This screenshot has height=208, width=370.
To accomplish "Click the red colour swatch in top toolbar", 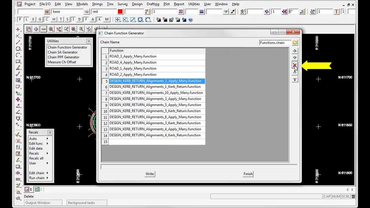I will point(120,12).
